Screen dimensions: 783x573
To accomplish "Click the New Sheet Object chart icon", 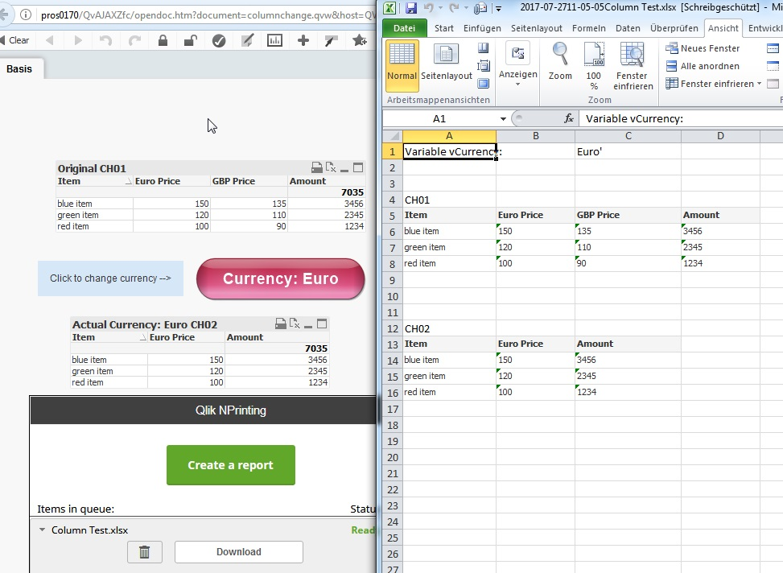I will (274, 40).
